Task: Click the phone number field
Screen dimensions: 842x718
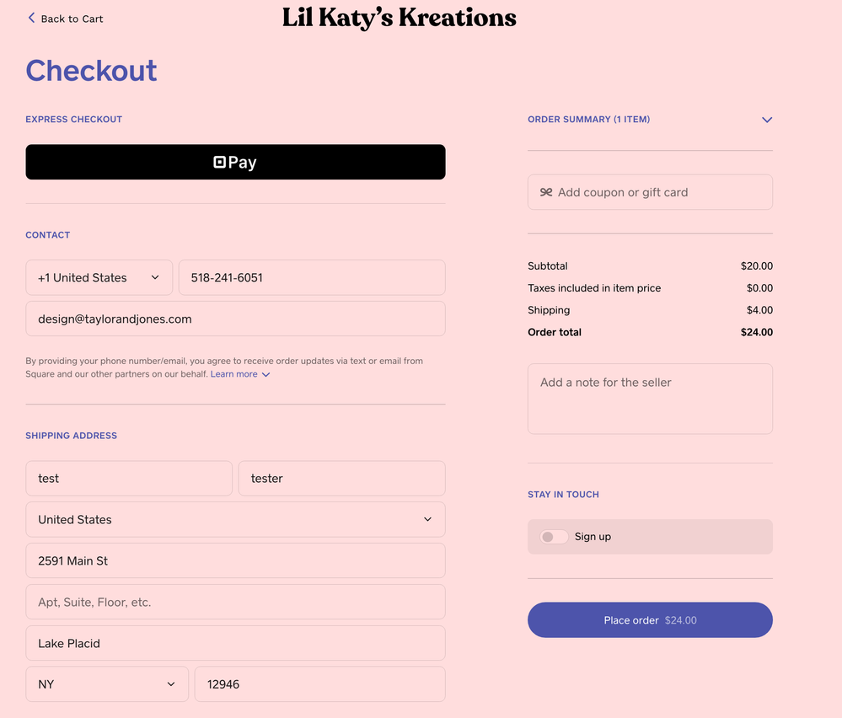Action: (312, 277)
